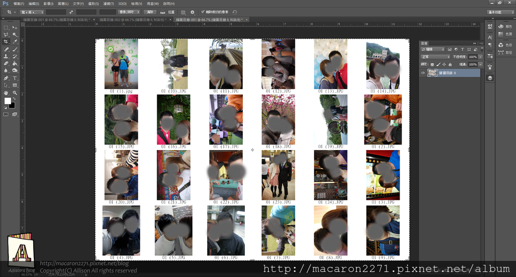Select the Rectangular Marquee tool
The height and width of the screenshot is (277, 516).
point(6,28)
